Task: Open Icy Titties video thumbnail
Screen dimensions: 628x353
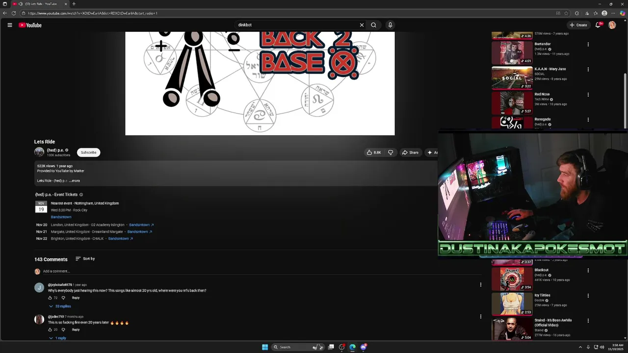Action: point(512,303)
